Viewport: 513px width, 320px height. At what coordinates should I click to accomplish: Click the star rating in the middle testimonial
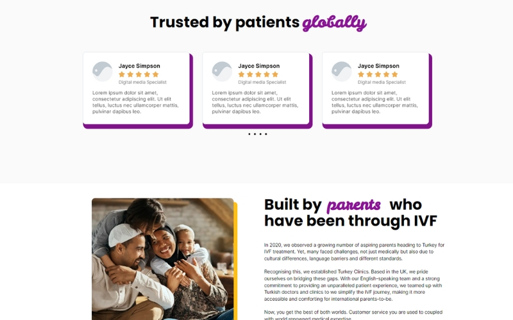tap(258, 74)
